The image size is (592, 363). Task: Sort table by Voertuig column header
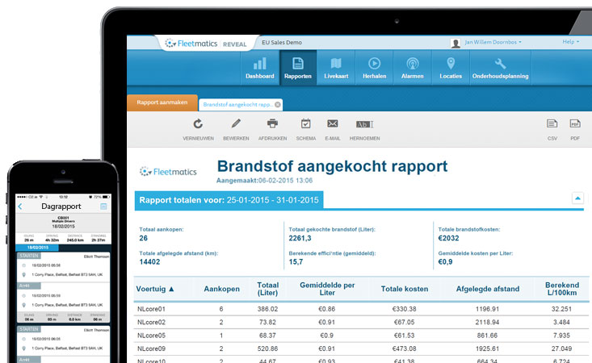pos(155,289)
